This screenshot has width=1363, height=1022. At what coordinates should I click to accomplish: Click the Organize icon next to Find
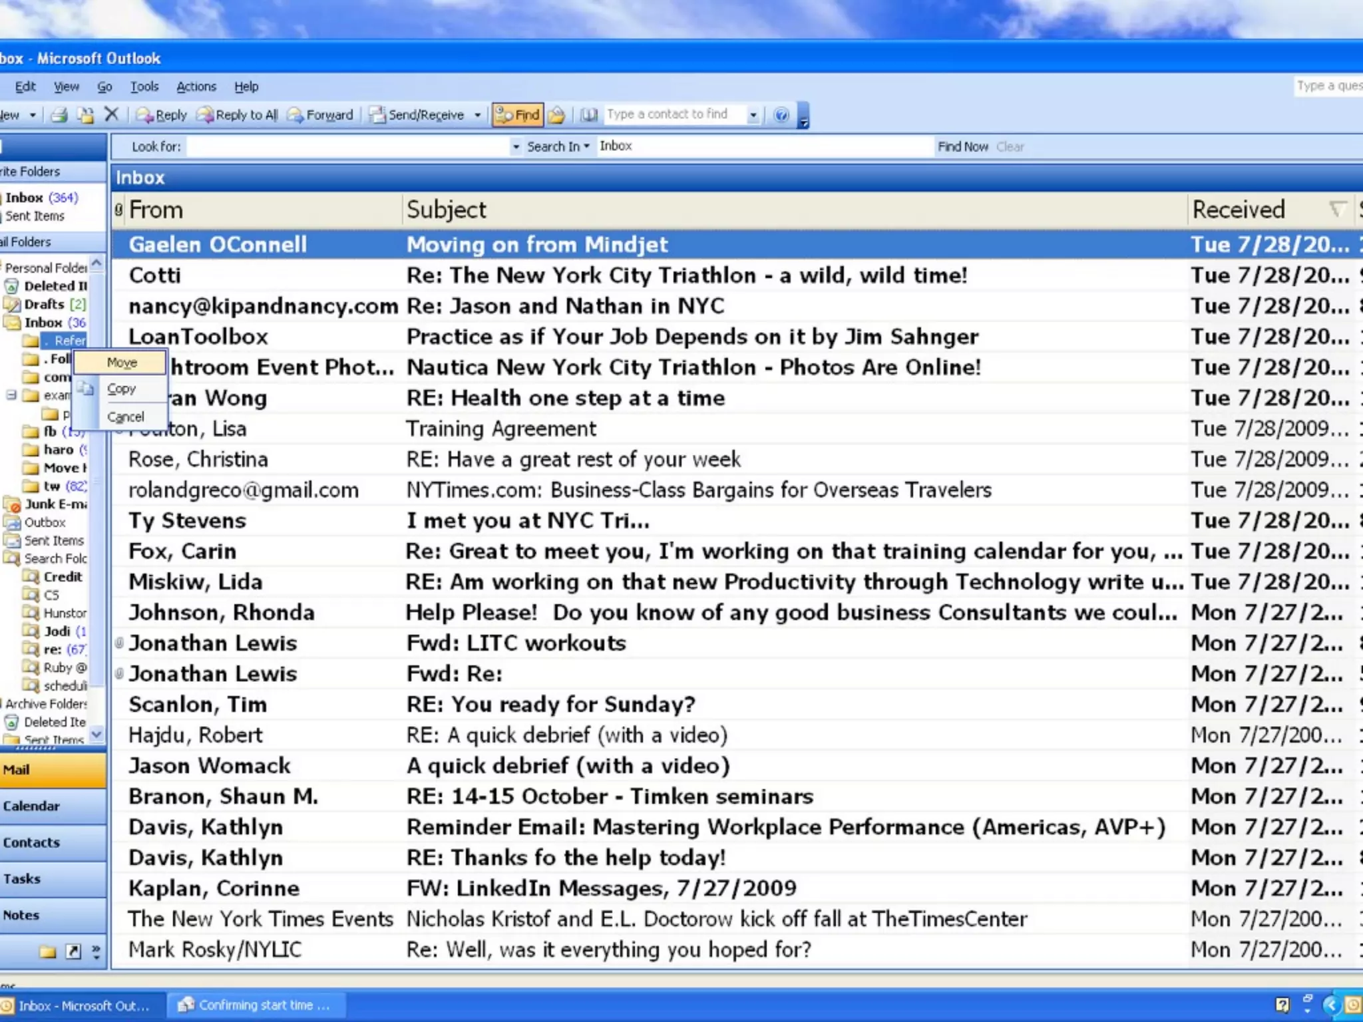pyautogui.click(x=558, y=115)
